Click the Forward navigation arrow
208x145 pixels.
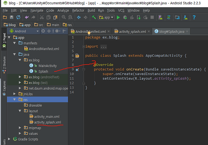tap(86, 17)
